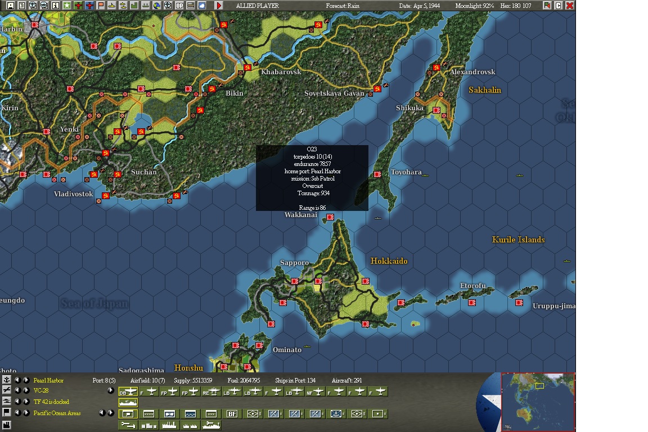Click the globe icon in top toolbar
The width and height of the screenshot is (648, 432).
(x=157, y=6)
